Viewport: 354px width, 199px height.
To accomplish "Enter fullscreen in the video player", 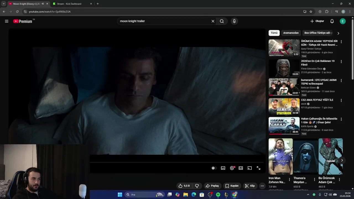I will pos(259,168).
